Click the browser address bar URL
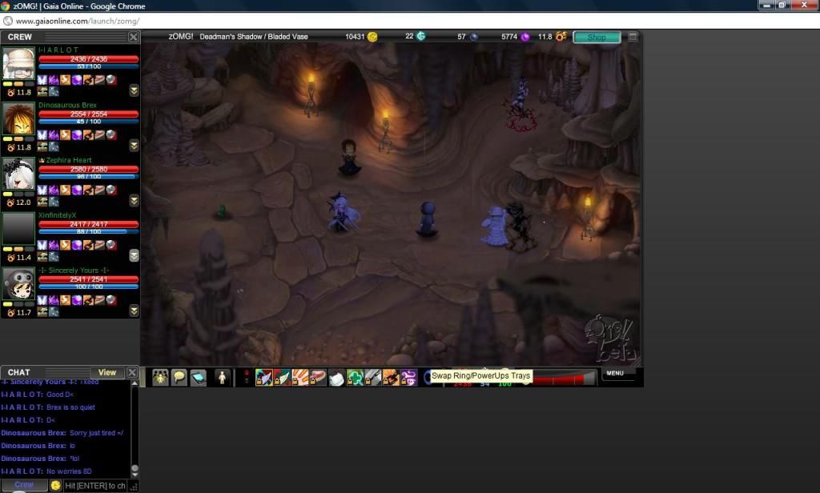 [78, 22]
